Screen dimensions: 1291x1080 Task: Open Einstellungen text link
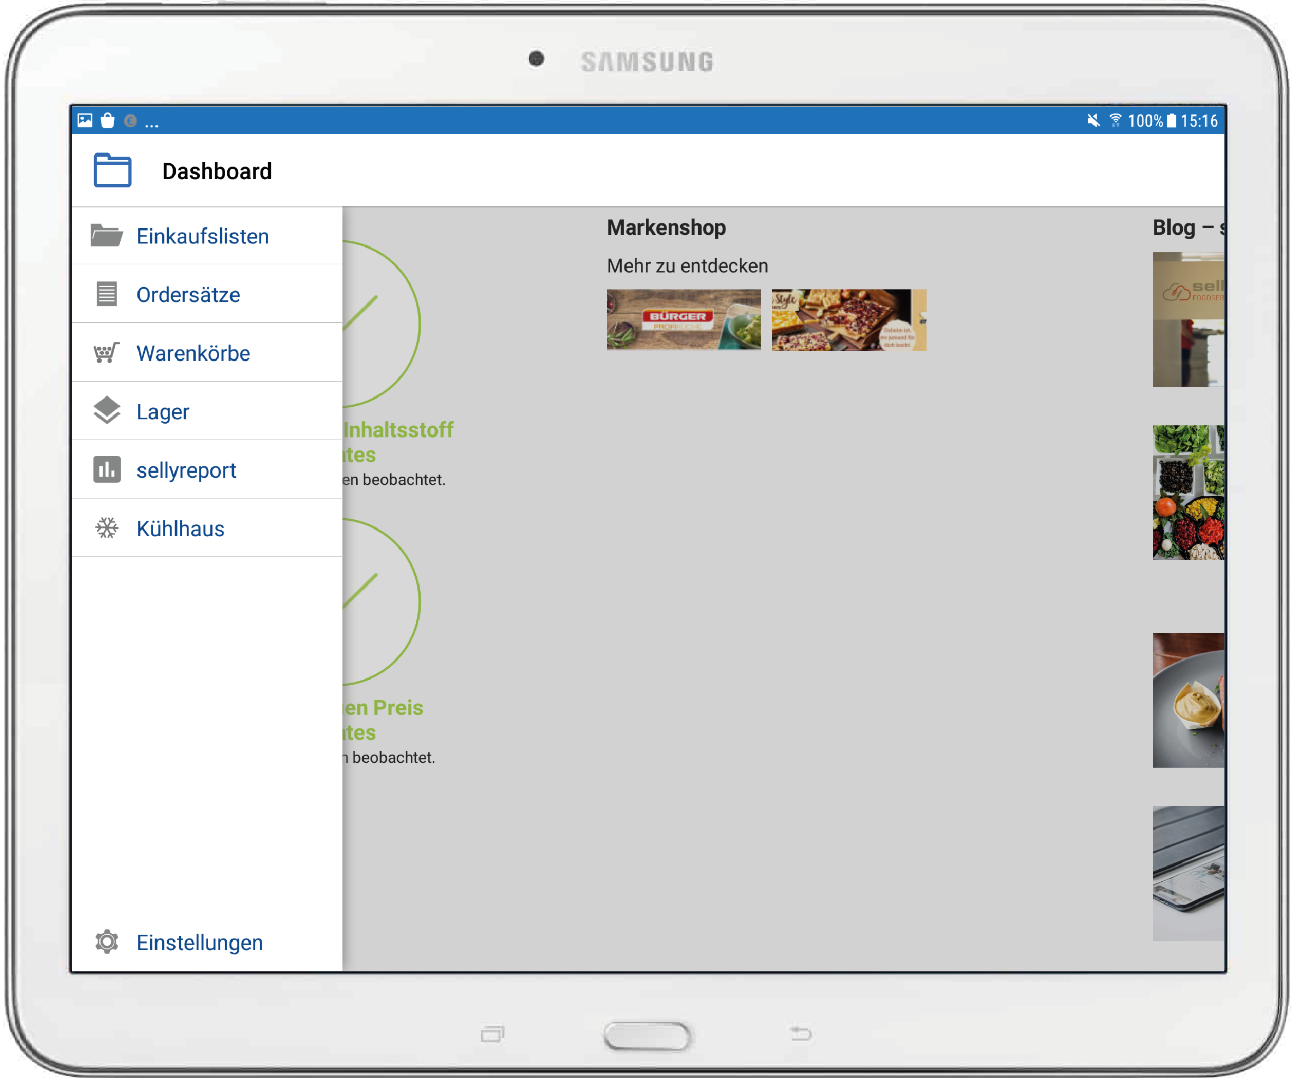click(x=200, y=943)
